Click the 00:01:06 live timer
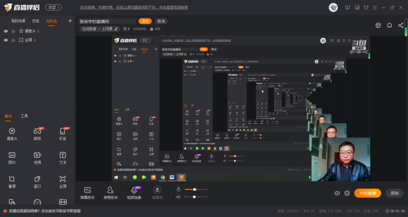The height and width of the screenshot is (217, 408). point(395,211)
